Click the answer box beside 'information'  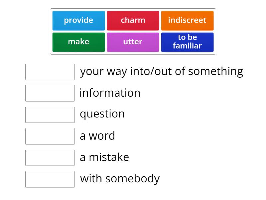50,93
